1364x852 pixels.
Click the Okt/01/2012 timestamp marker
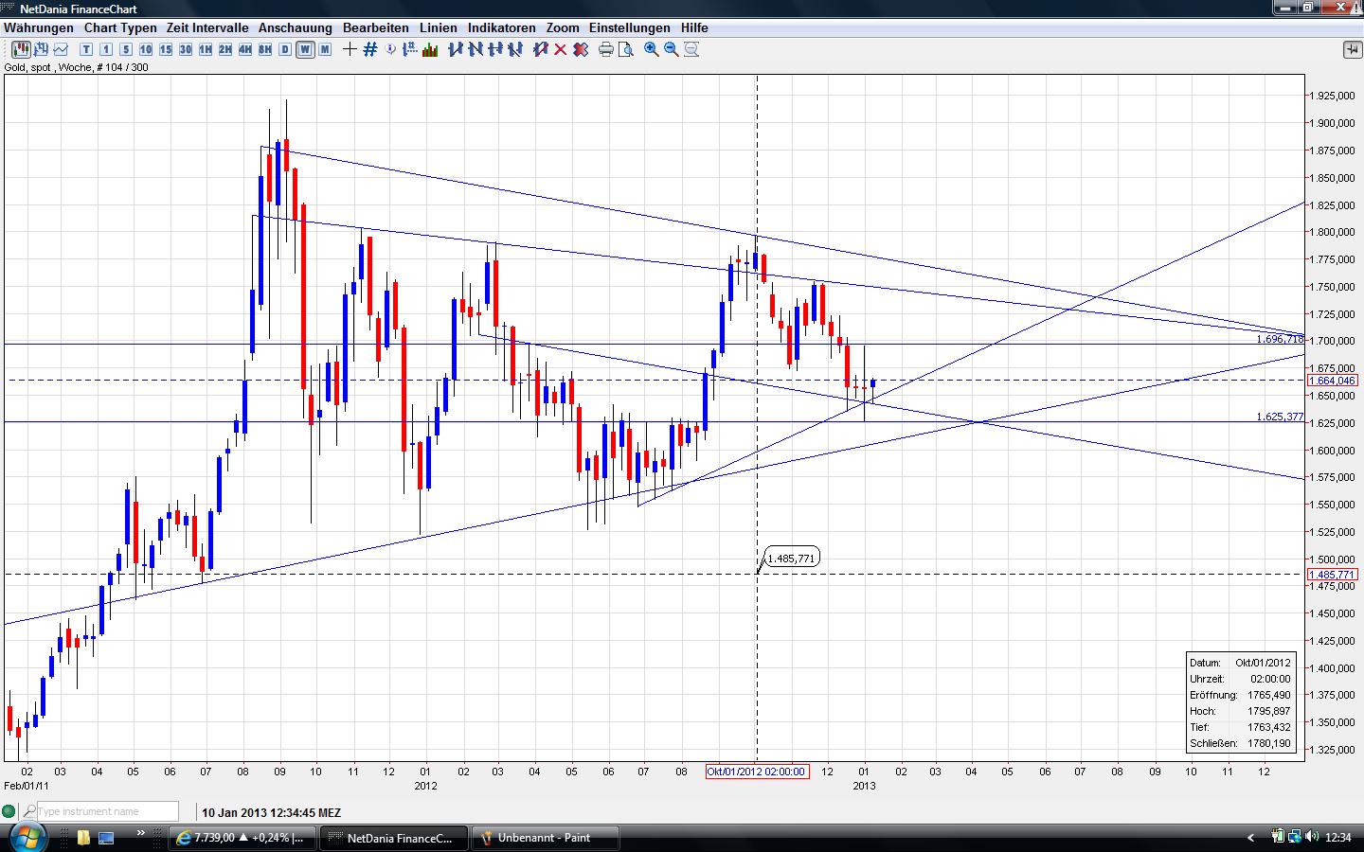(757, 772)
